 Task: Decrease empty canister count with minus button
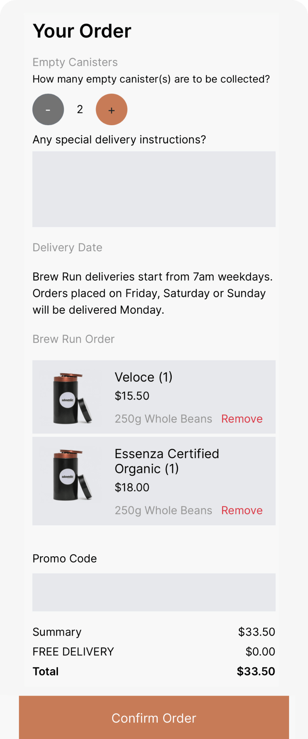(x=48, y=110)
